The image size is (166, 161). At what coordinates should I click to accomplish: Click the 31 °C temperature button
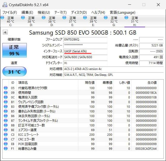(x=14, y=71)
